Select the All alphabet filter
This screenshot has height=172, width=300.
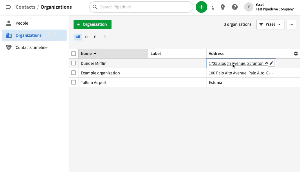pyautogui.click(x=78, y=37)
